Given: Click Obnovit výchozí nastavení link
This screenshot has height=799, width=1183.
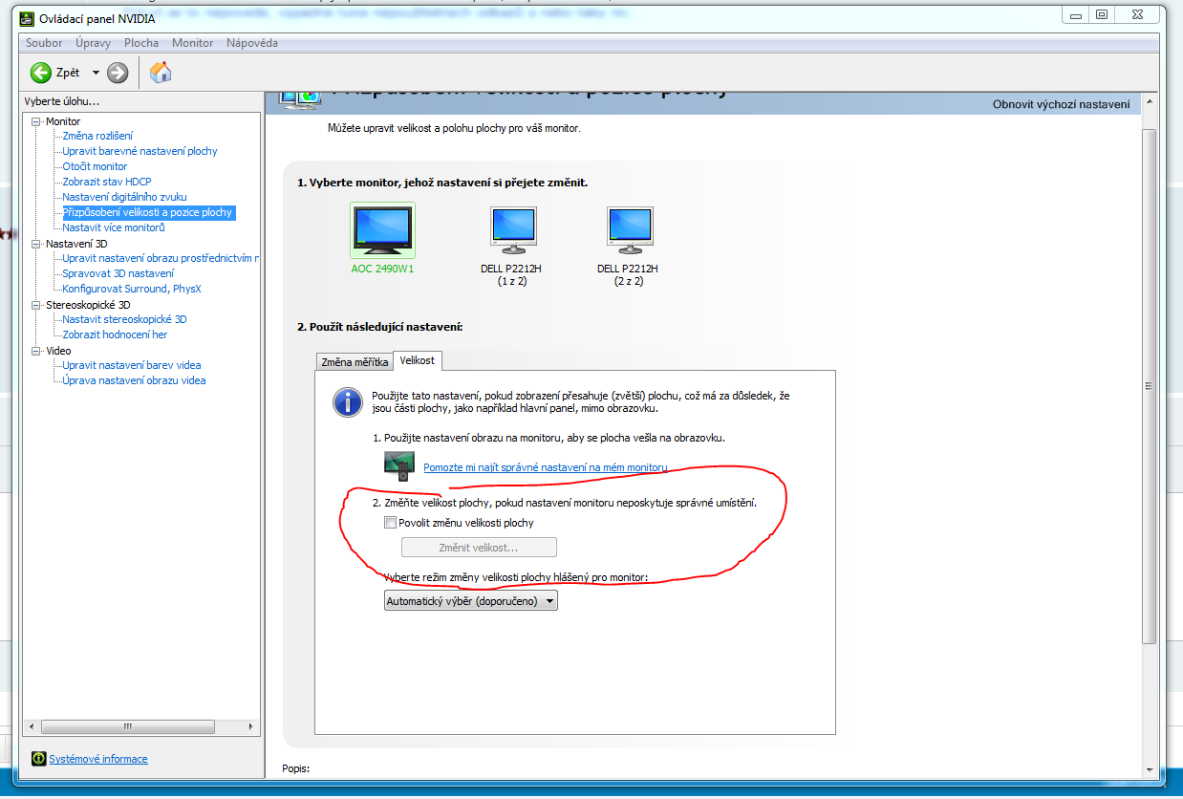Looking at the screenshot, I should 1061,104.
